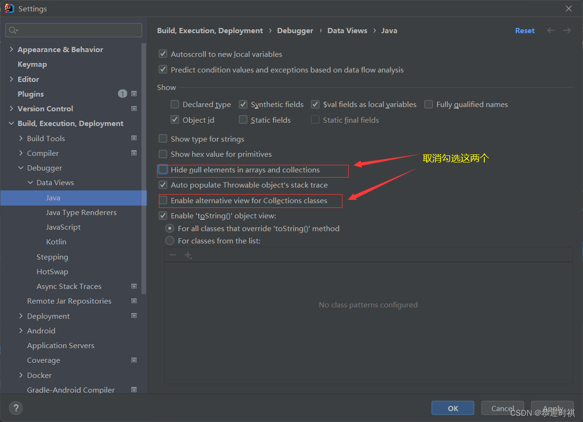
Task: Click the back navigation arrow
Action: pyautogui.click(x=551, y=30)
